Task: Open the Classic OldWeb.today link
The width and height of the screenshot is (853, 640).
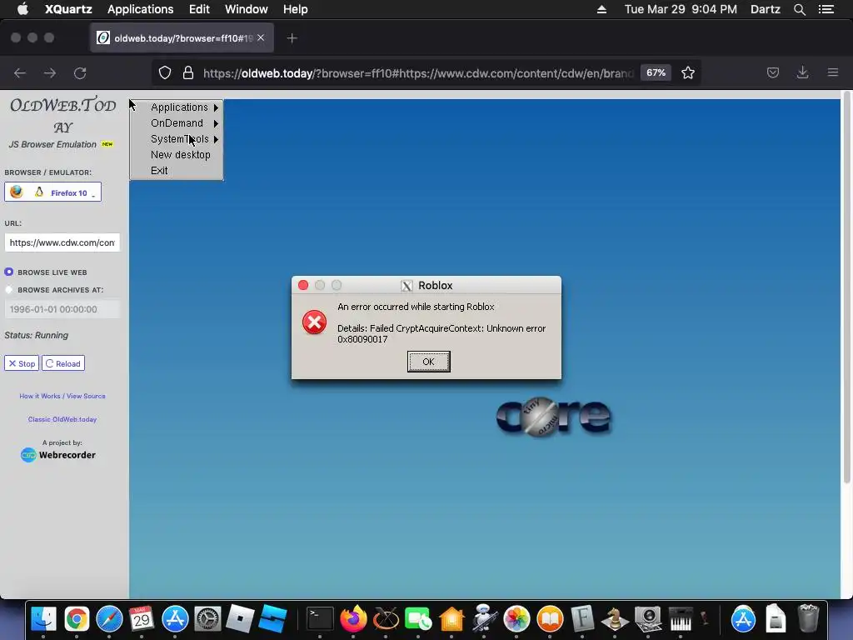Action: [x=62, y=419]
